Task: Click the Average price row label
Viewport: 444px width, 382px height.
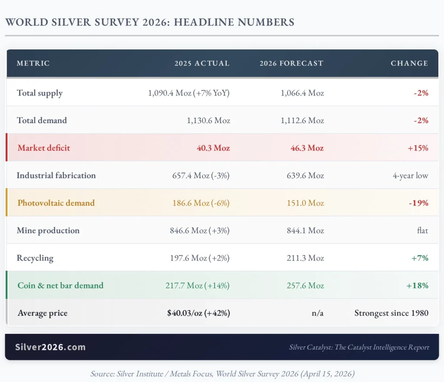Action: click(x=42, y=313)
